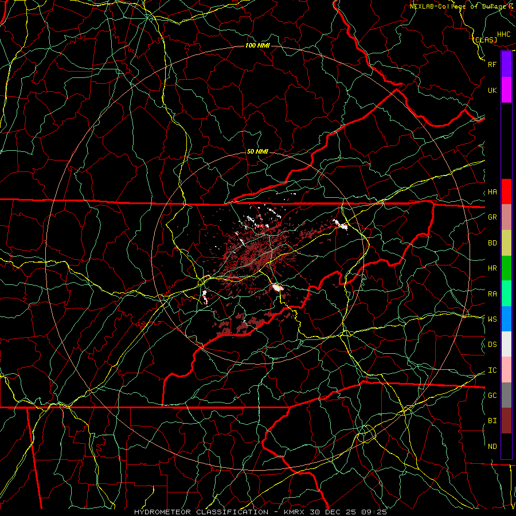The height and width of the screenshot is (516, 516).
Task: Click the GC legend label
Action: (492, 396)
